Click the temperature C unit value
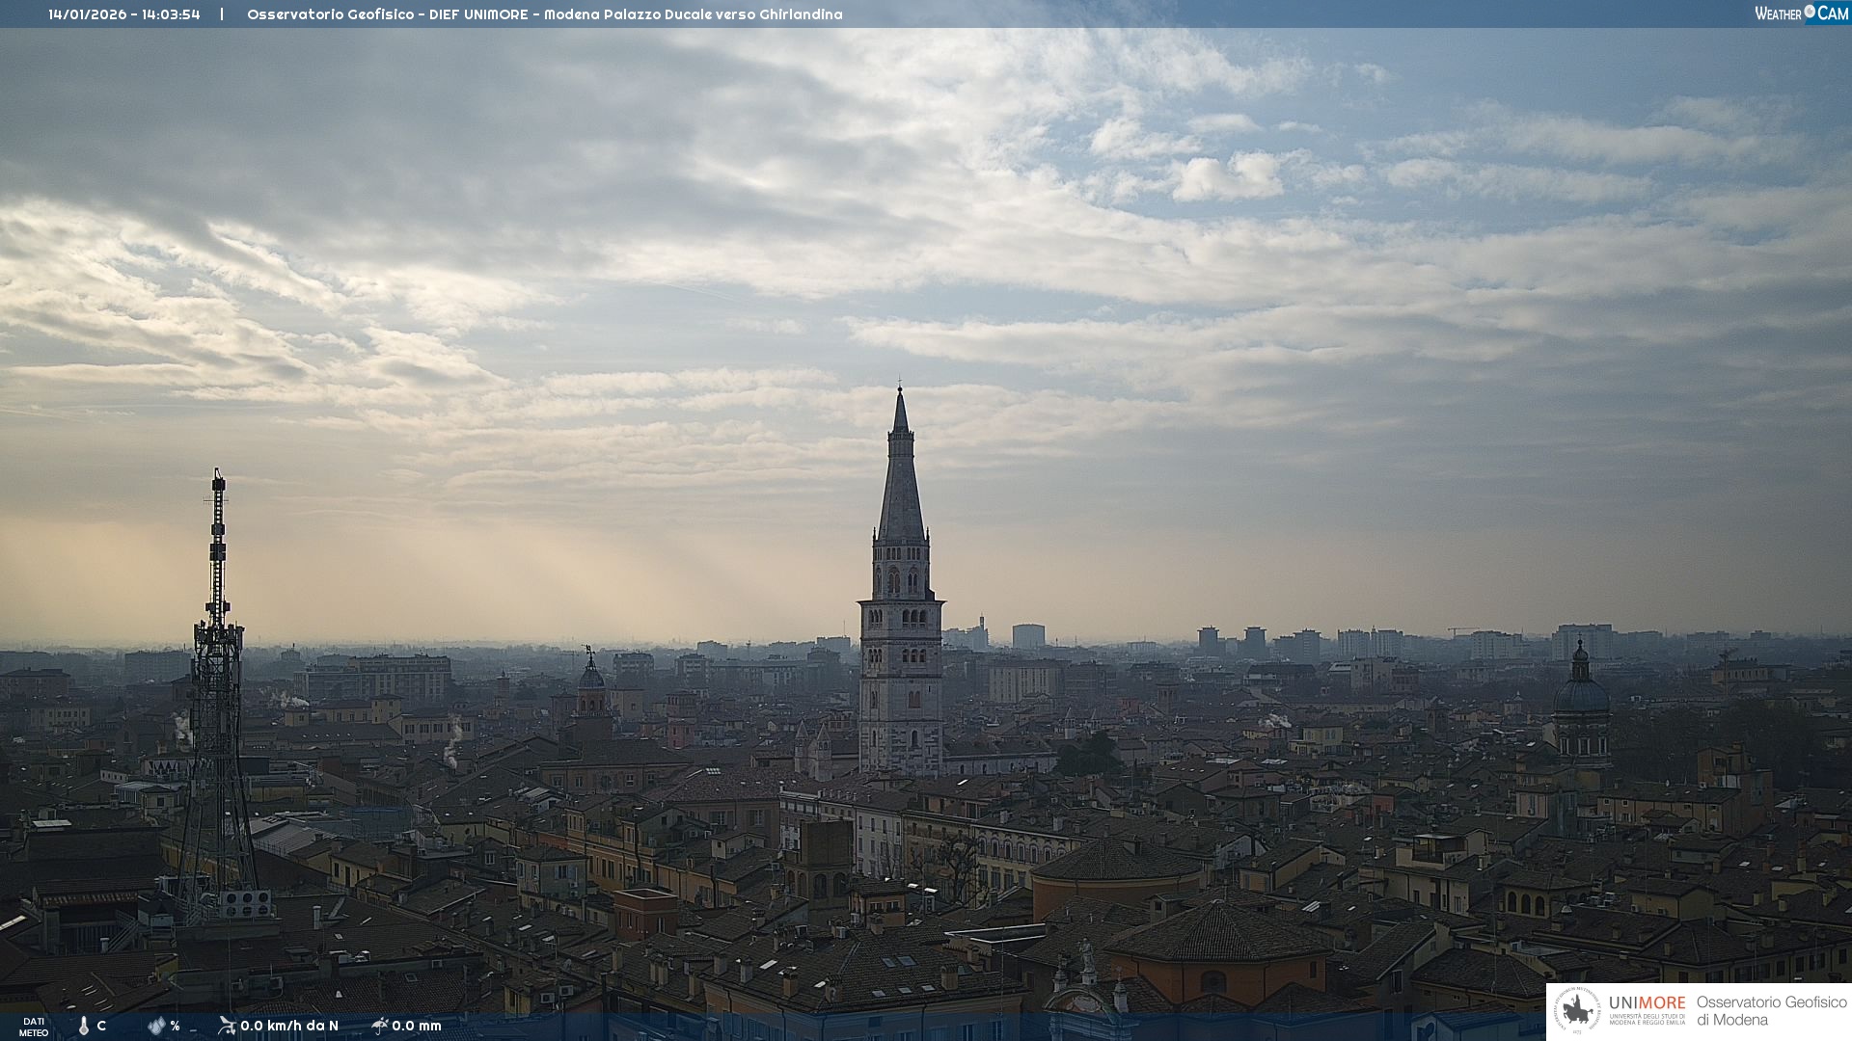 [101, 1026]
